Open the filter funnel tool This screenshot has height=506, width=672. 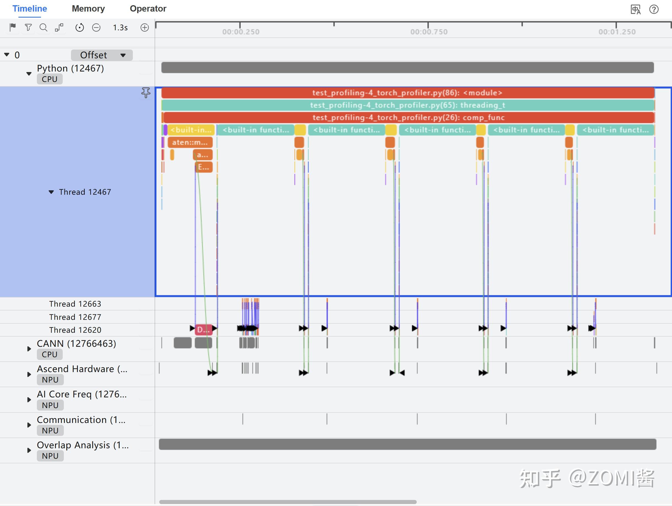click(28, 28)
